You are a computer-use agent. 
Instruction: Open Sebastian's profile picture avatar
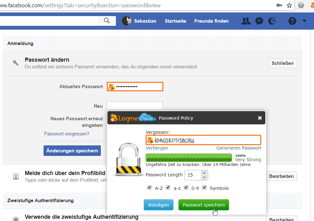coord(127,21)
